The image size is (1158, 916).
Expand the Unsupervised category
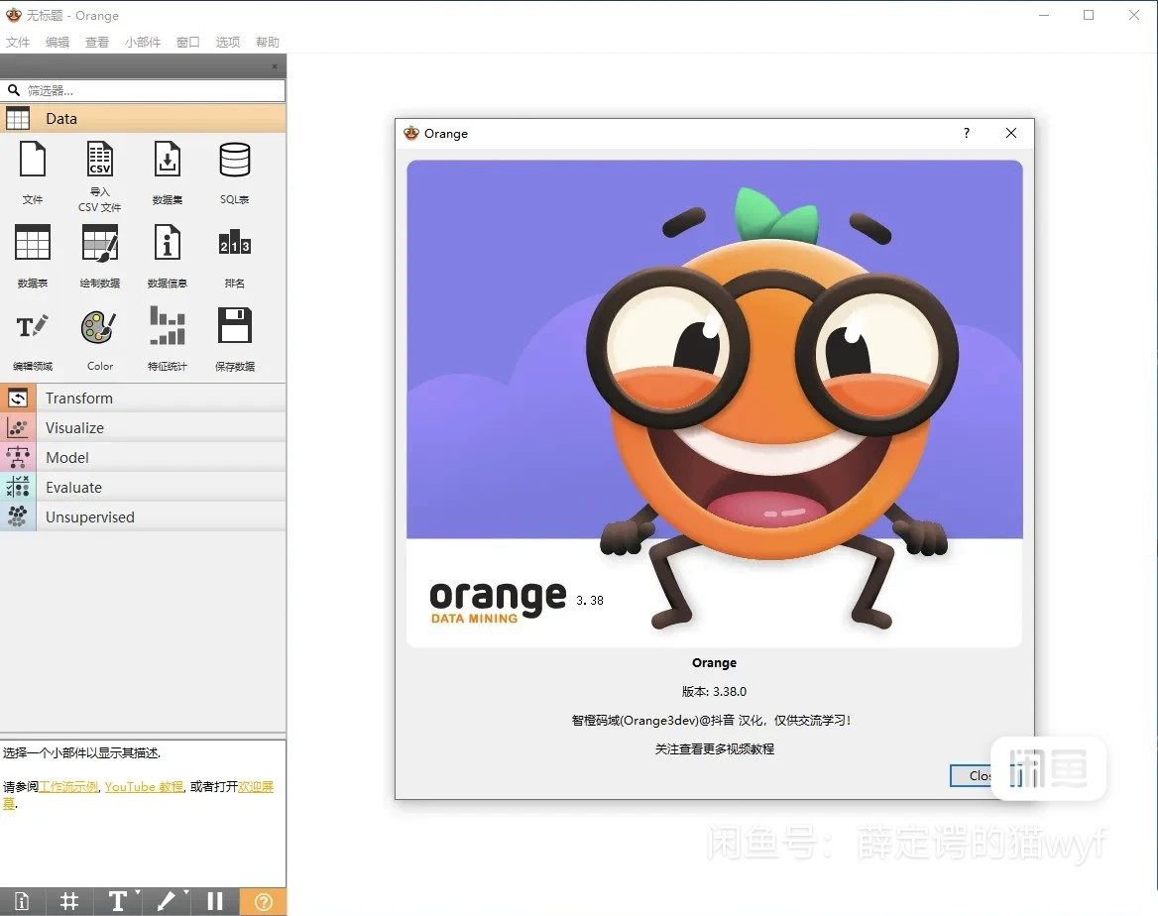point(89,517)
